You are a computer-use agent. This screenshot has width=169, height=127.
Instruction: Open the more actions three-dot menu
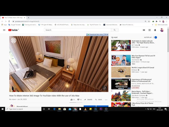tap(106, 100)
